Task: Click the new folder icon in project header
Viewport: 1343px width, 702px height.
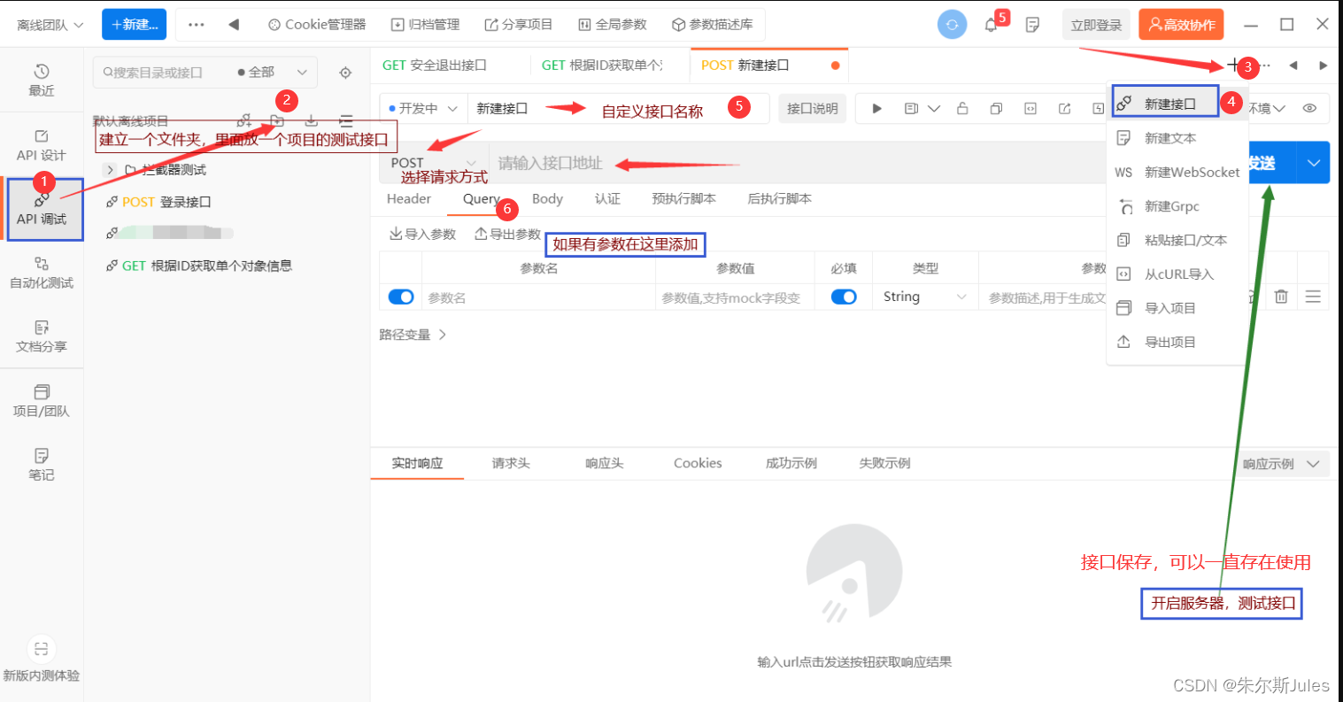Action: click(x=277, y=120)
